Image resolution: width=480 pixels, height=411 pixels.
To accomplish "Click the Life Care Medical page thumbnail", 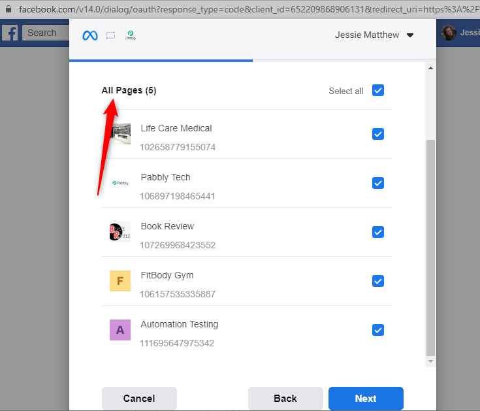I will tap(120, 134).
